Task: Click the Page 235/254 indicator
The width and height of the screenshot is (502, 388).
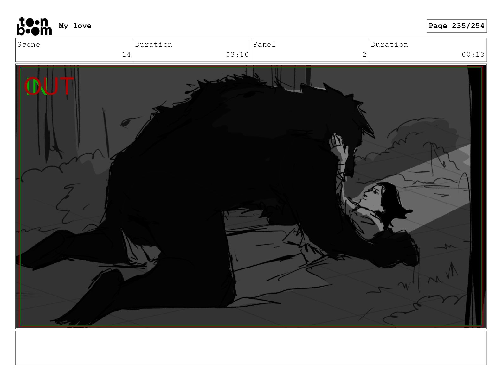Action: tap(456, 26)
